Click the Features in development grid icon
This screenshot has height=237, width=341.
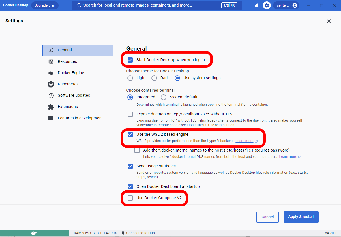51,118
